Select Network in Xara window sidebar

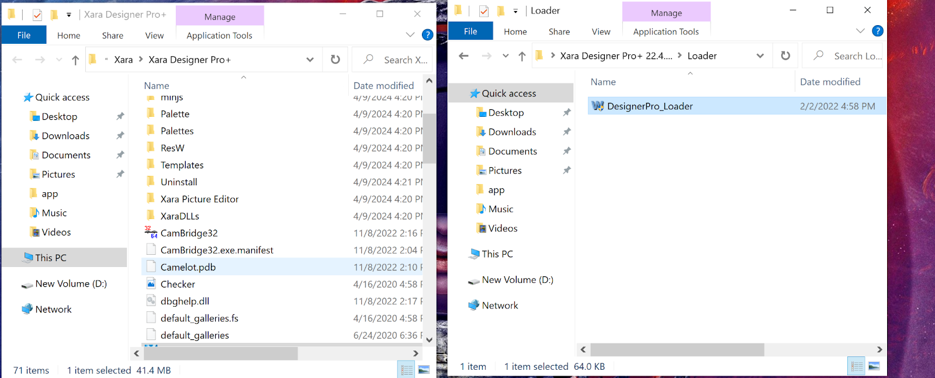tap(53, 310)
